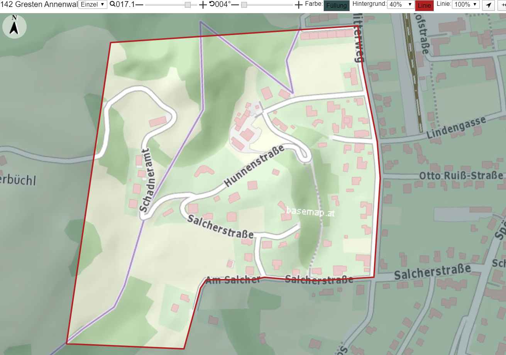This screenshot has height=355, width=506.
Task: Click the Schadneramt street label
Action: point(144,180)
